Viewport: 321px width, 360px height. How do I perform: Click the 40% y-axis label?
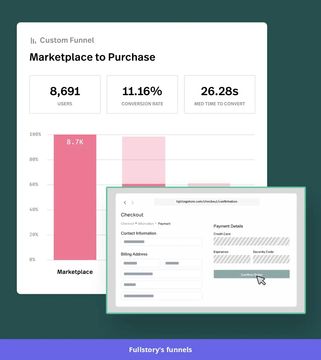(34, 209)
